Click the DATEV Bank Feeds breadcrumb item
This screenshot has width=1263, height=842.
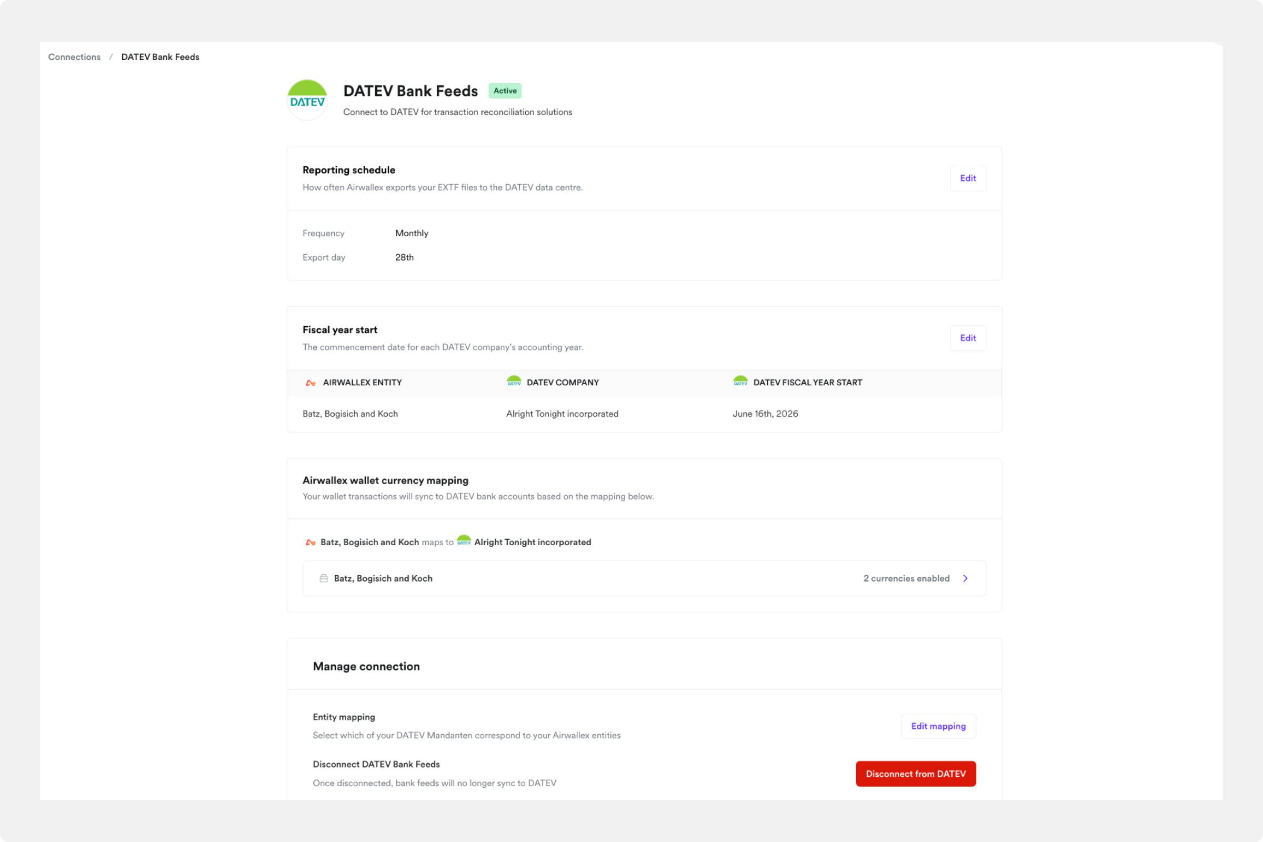[160, 57]
